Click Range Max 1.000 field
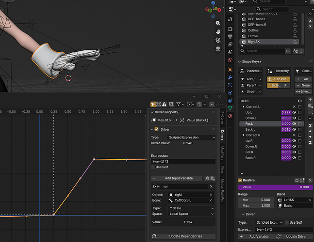The height and width of the screenshot is (242, 314). click(x=257, y=206)
